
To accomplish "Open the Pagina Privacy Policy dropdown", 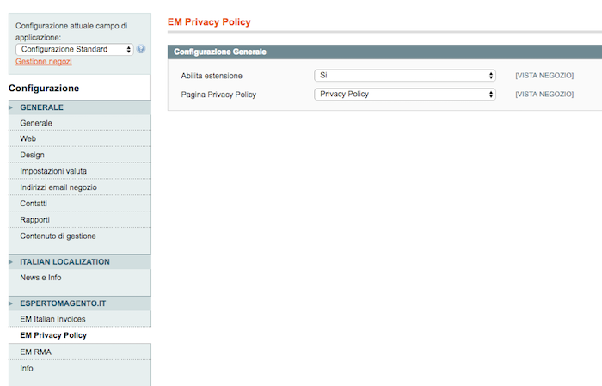I will point(405,95).
